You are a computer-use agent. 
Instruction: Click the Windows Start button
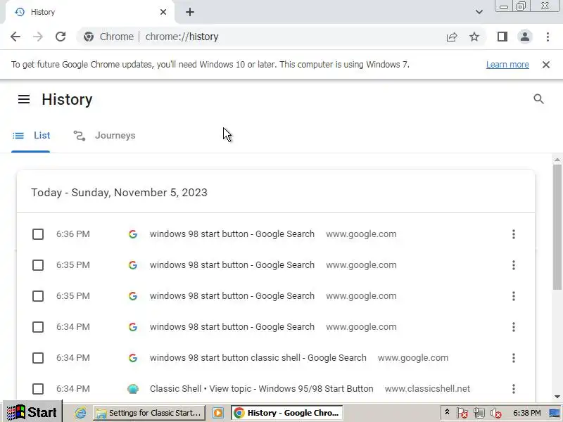pos(32,412)
